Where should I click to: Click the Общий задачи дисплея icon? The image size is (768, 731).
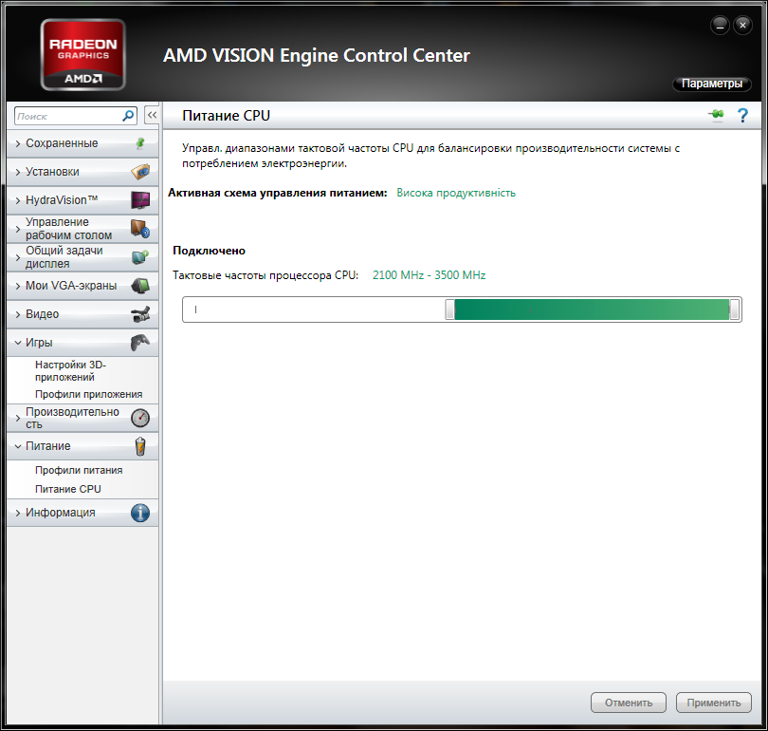click(x=140, y=257)
